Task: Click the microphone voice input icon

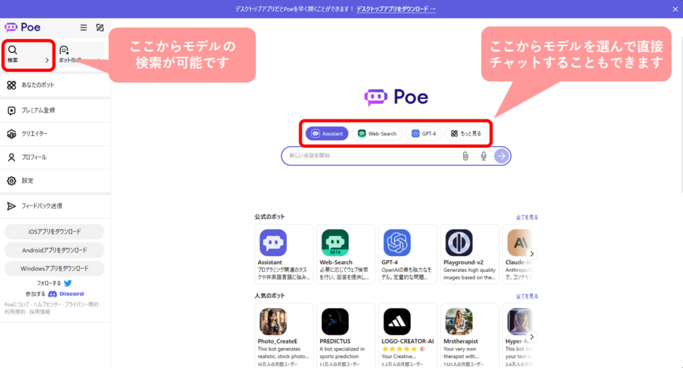Action: tap(484, 156)
